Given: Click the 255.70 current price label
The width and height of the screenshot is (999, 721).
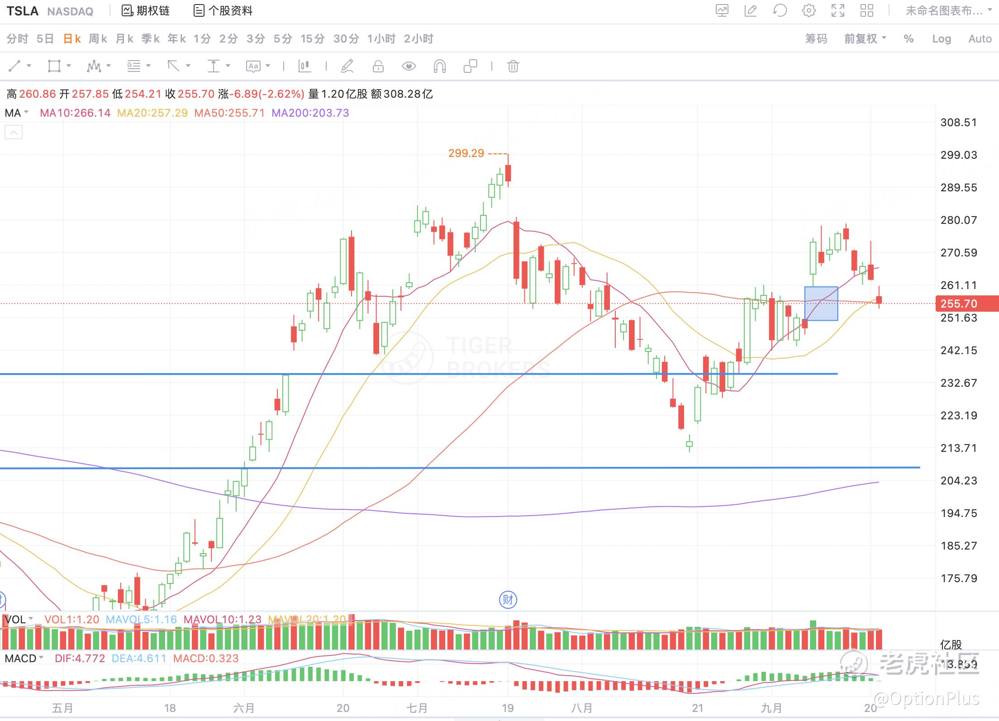Looking at the screenshot, I should (x=967, y=304).
